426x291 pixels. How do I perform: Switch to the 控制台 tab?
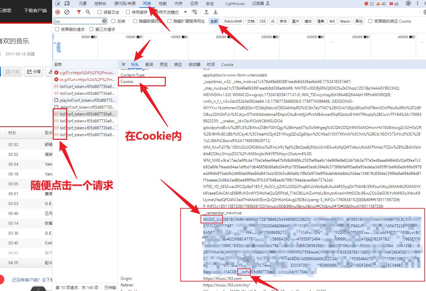(x=100, y=4)
